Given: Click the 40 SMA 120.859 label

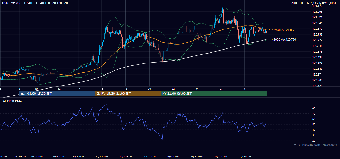Looking at the screenshot, I should (x=281, y=30).
